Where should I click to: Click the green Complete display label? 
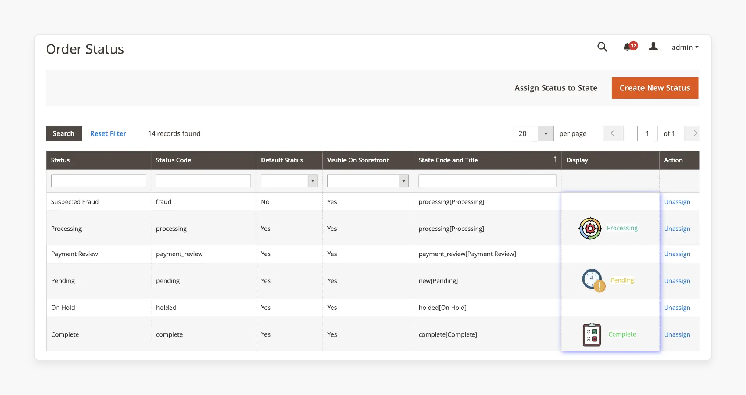pyautogui.click(x=622, y=334)
